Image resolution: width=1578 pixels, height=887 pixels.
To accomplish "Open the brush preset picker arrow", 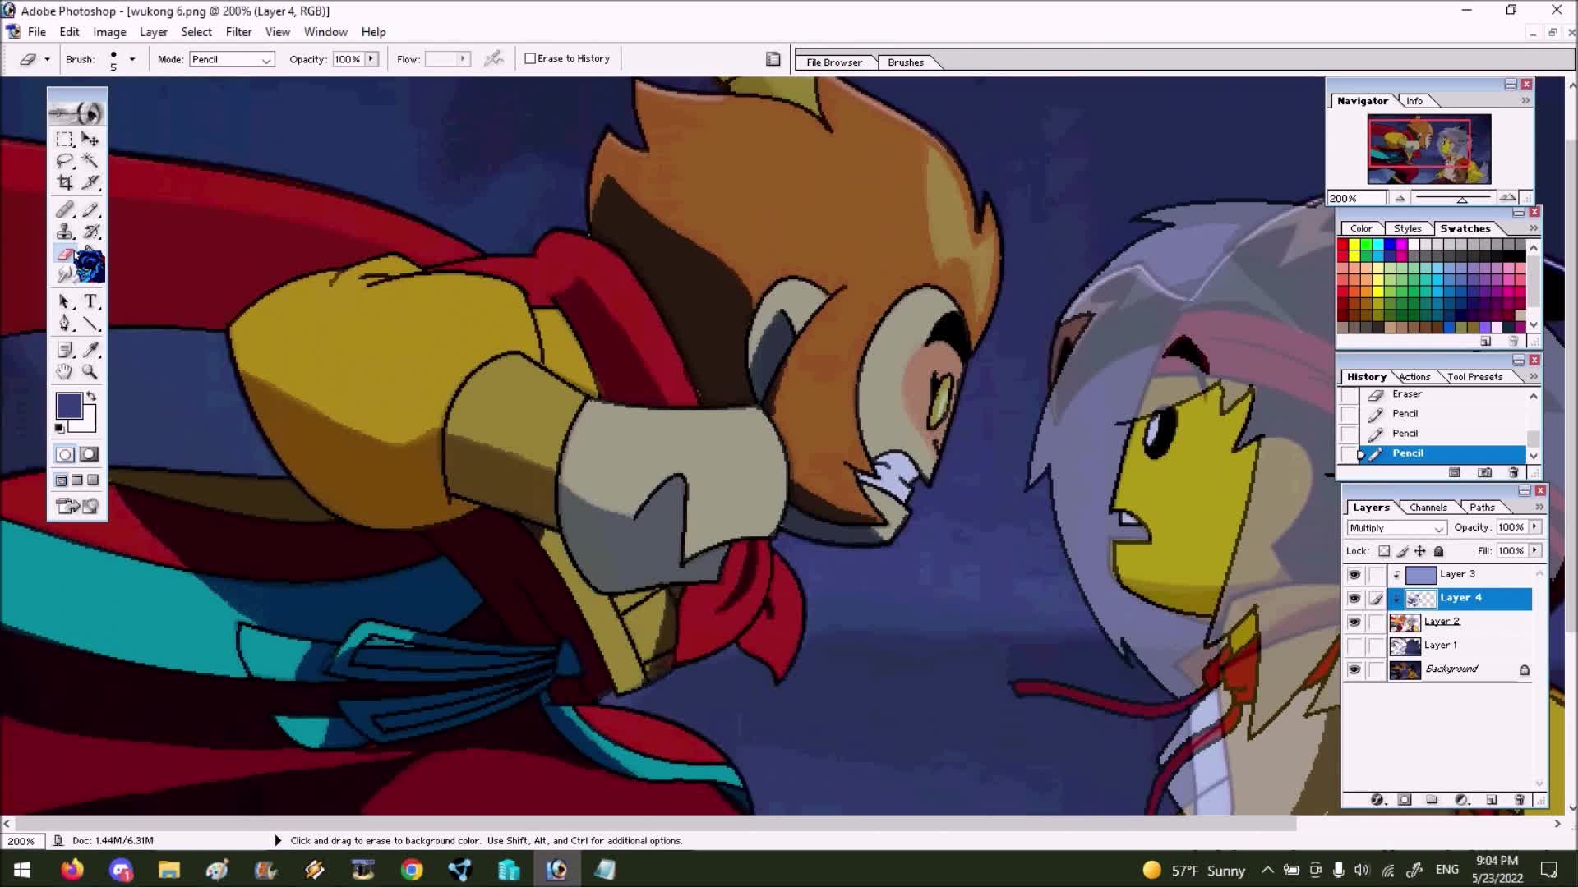I will 132,59.
